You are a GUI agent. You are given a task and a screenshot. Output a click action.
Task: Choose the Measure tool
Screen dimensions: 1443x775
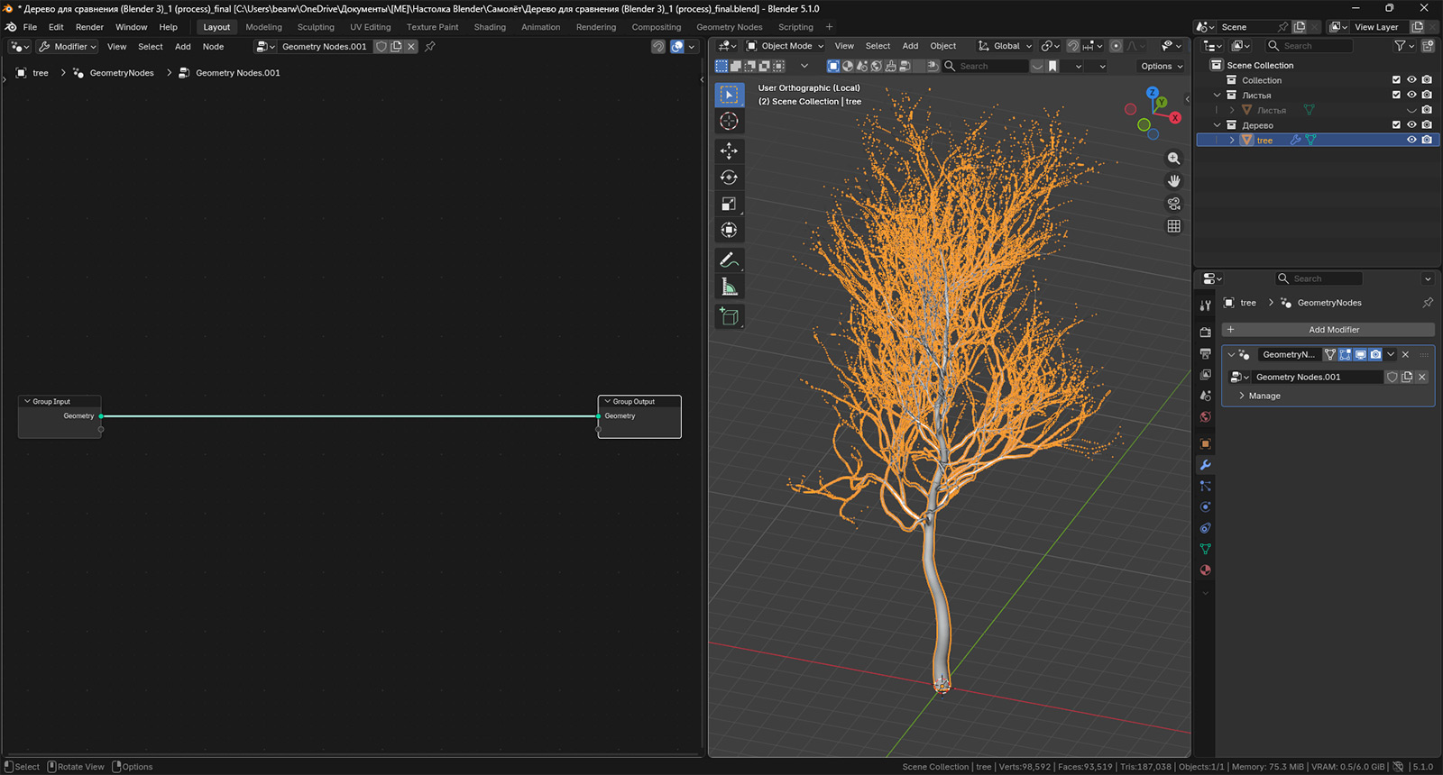coord(729,287)
